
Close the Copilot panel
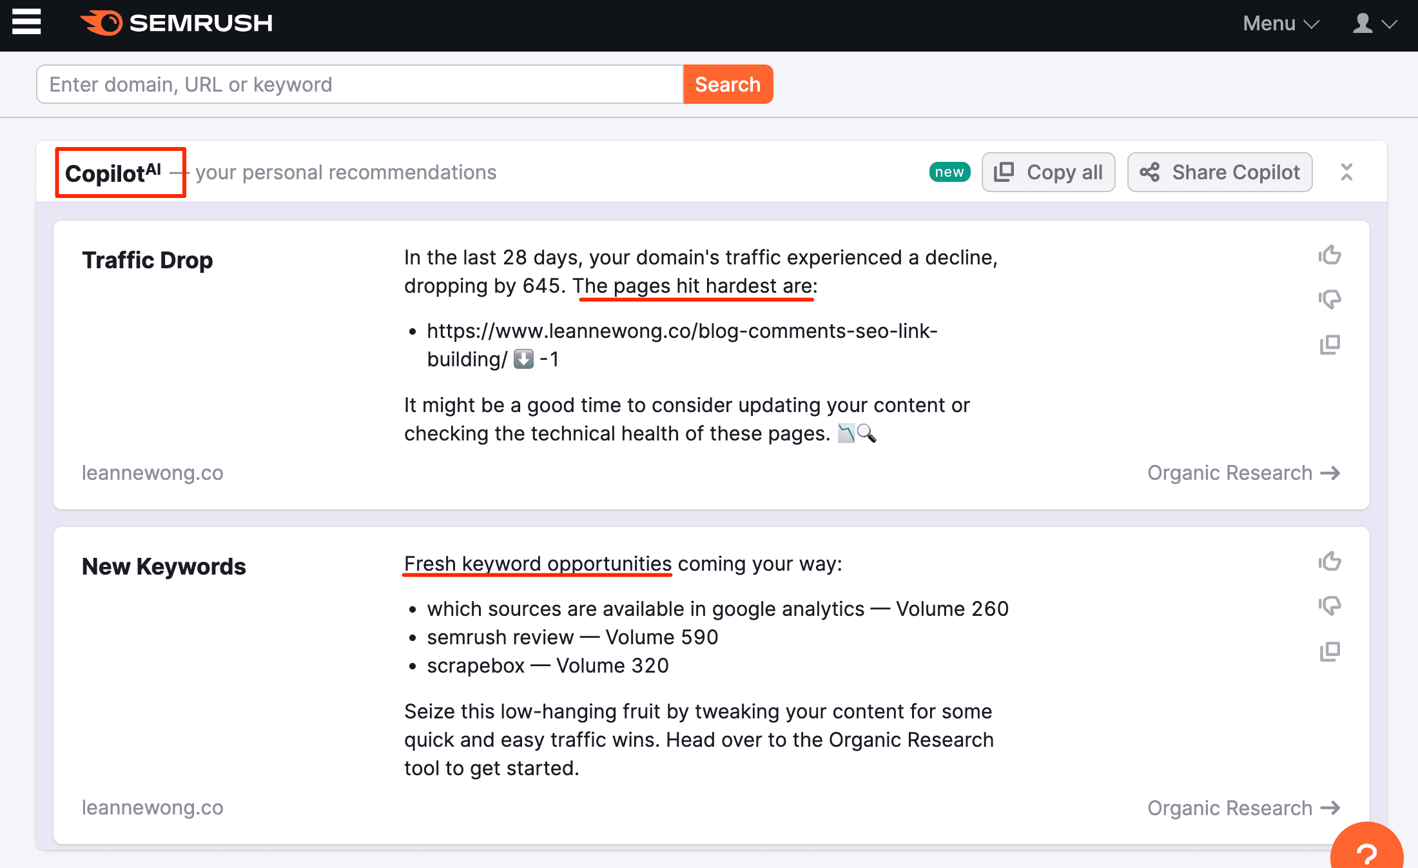pos(1346,172)
